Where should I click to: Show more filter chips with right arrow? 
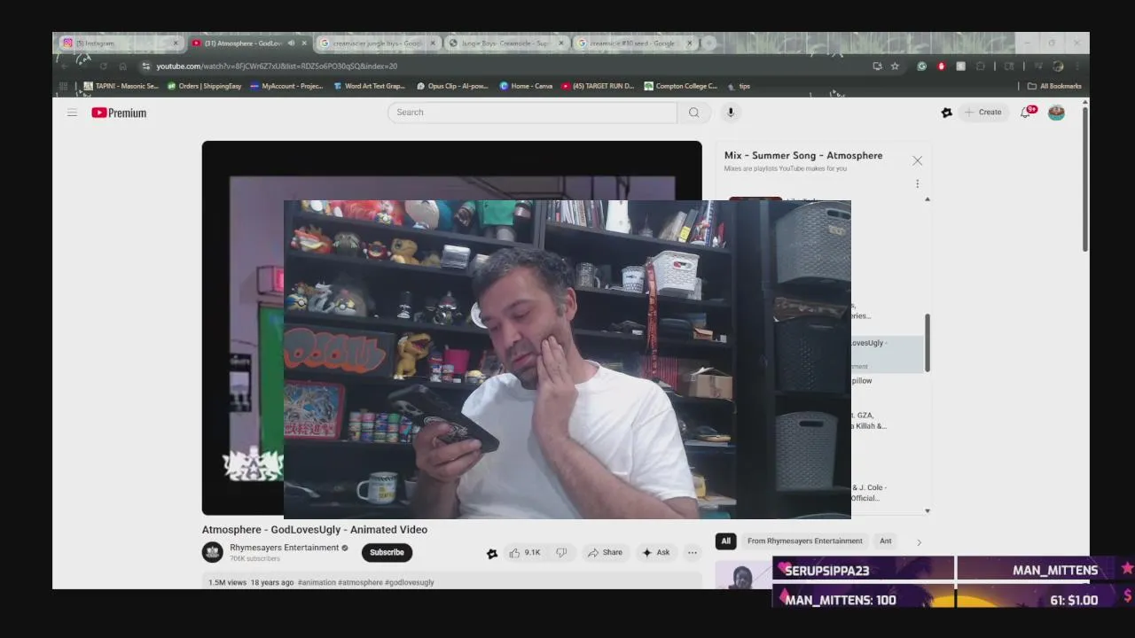tap(919, 541)
